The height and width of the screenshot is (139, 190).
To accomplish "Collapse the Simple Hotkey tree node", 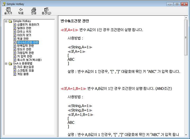I will pyautogui.click(x=6, y=21).
